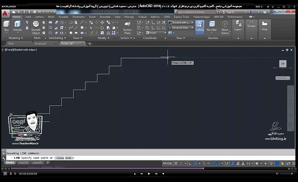Click the Solid Union icon
This screenshot has width=298, height=182.
tap(50, 22)
